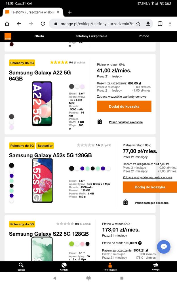
Task: Select the black color swatch for Galaxy A52s
Action: (x=71, y=168)
